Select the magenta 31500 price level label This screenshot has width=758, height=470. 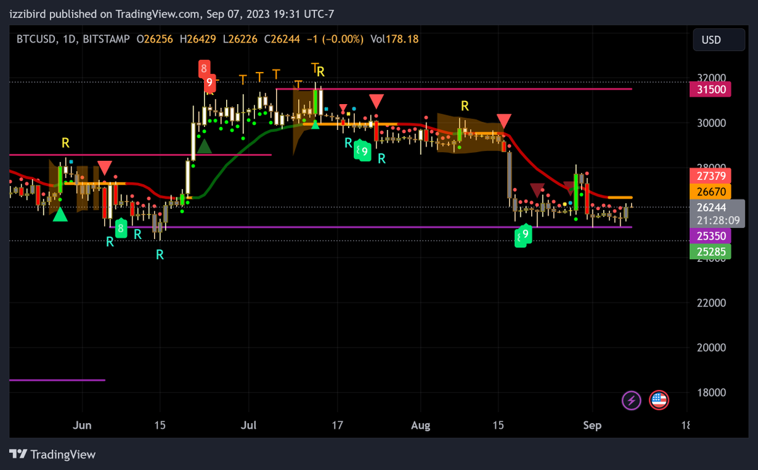pos(710,90)
